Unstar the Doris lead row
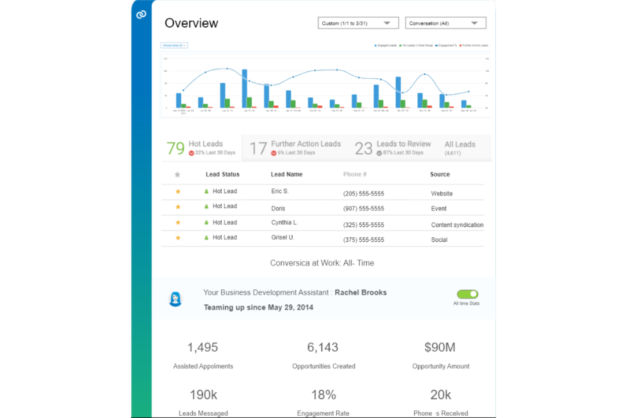The image size is (627, 418). pyautogui.click(x=178, y=207)
